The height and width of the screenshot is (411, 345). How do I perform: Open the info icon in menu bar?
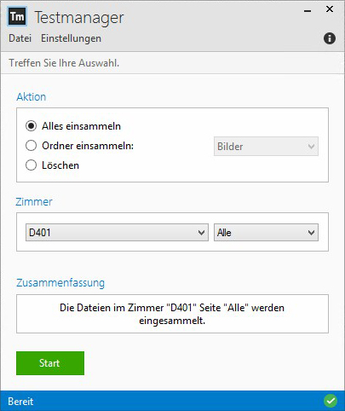[x=330, y=38]
